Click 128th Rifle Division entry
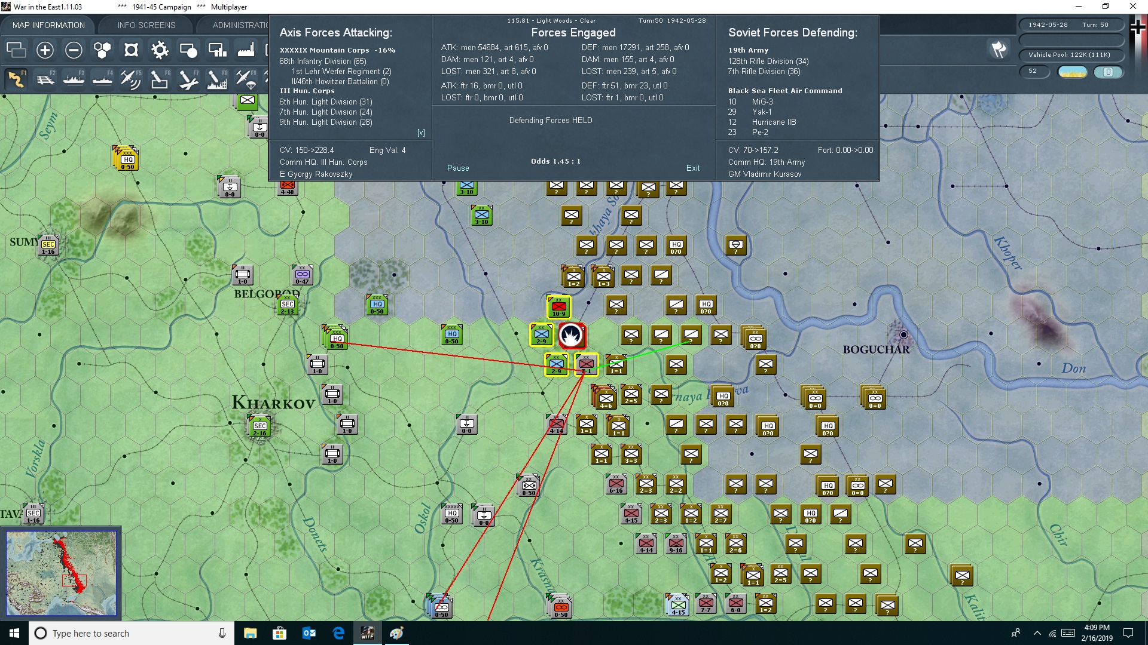Image resolution: width=1148 pixels, height=645 pixels. pyautogui.click(x=768, y=62)
